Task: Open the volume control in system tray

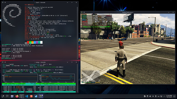Action: (x=150, y=96)
